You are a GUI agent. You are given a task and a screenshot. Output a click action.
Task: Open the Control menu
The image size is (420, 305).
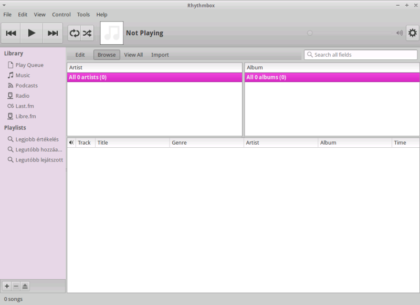(x=61, y=15)
